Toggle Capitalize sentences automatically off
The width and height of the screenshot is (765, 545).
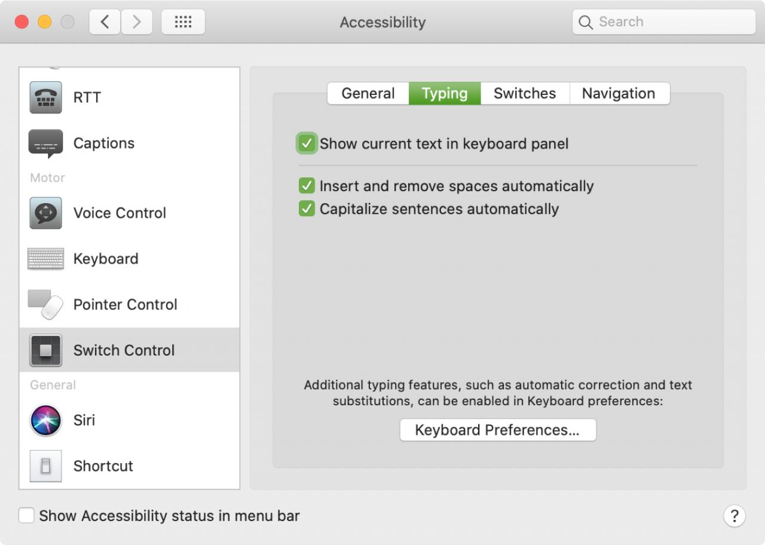[307, 209]
